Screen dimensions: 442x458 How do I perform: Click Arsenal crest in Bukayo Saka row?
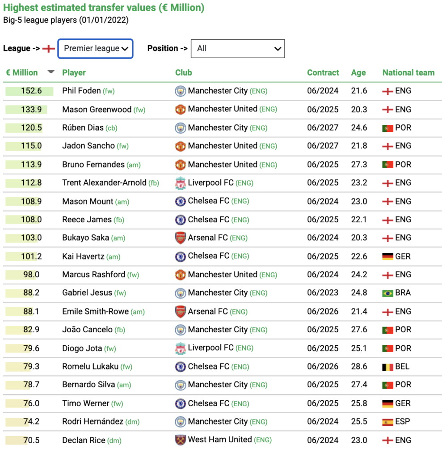tap(181, 238)
